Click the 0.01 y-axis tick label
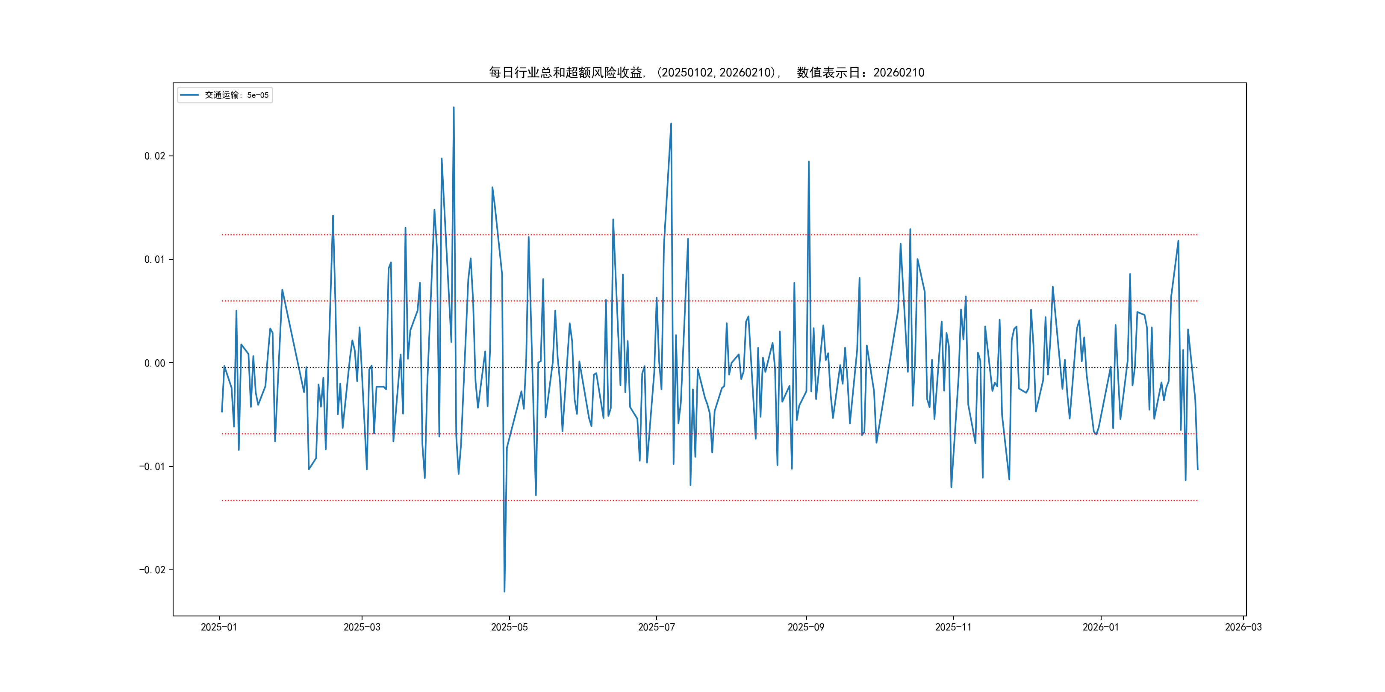 coord(154,260)
